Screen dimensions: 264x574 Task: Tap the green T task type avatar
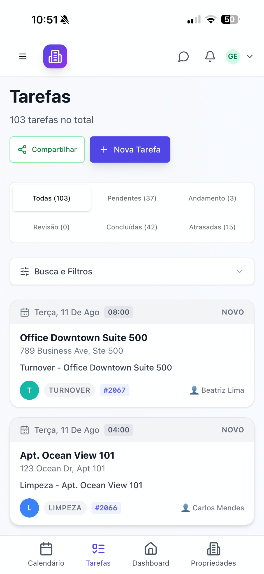coord(29,390)
